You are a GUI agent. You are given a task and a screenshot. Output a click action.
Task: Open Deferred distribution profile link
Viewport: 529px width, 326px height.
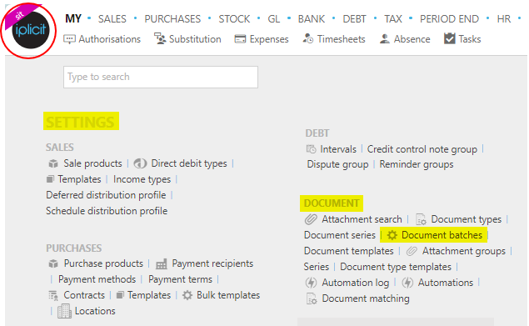coord(106,195)
